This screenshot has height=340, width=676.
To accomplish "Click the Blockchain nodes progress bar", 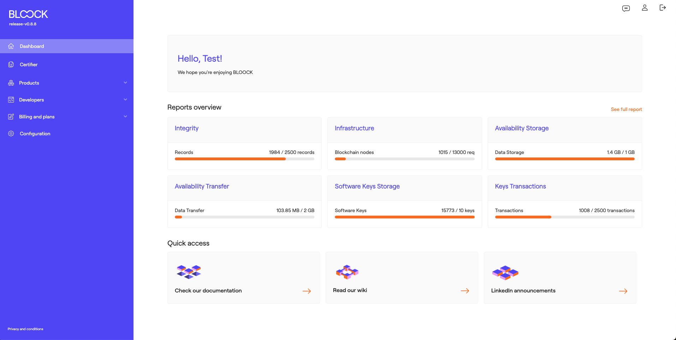I will click(404, 159).
